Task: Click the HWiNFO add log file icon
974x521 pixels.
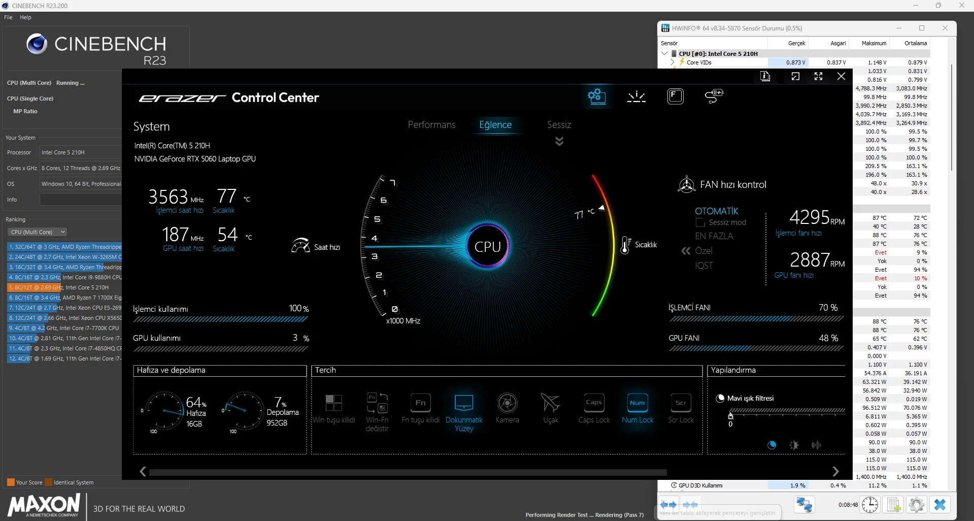Action: [x=893, y=505]
